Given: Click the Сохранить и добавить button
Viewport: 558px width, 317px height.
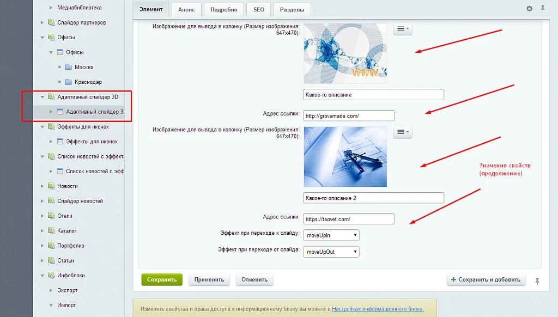Looking at the screenshot, I should click(x=486, y=279).
